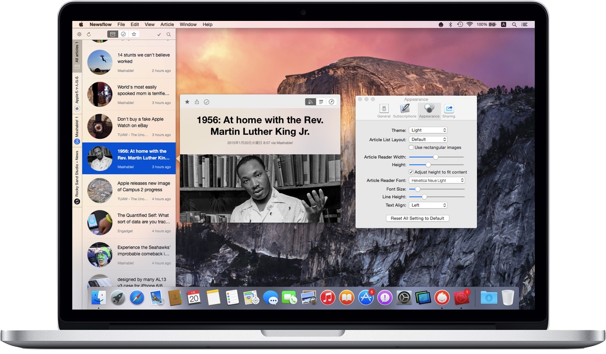Open 'Apple releases new image of Campus 2'

129,190
